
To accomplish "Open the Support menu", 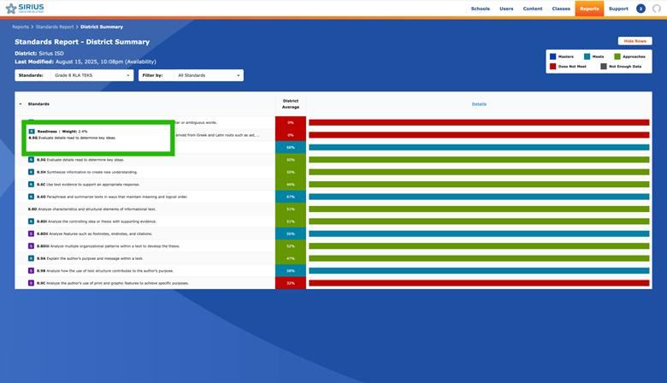I will tap(618, 9).
